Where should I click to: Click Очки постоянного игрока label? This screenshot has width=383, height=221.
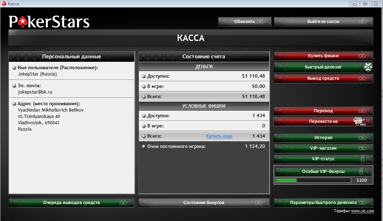tap(176, 147)
